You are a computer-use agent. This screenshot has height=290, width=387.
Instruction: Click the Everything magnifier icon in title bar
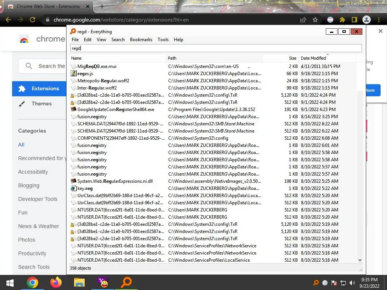click(73, 31)
